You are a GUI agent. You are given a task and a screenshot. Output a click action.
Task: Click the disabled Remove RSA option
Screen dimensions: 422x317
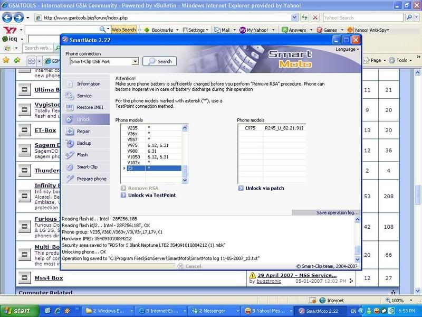[x=140, y=188]
